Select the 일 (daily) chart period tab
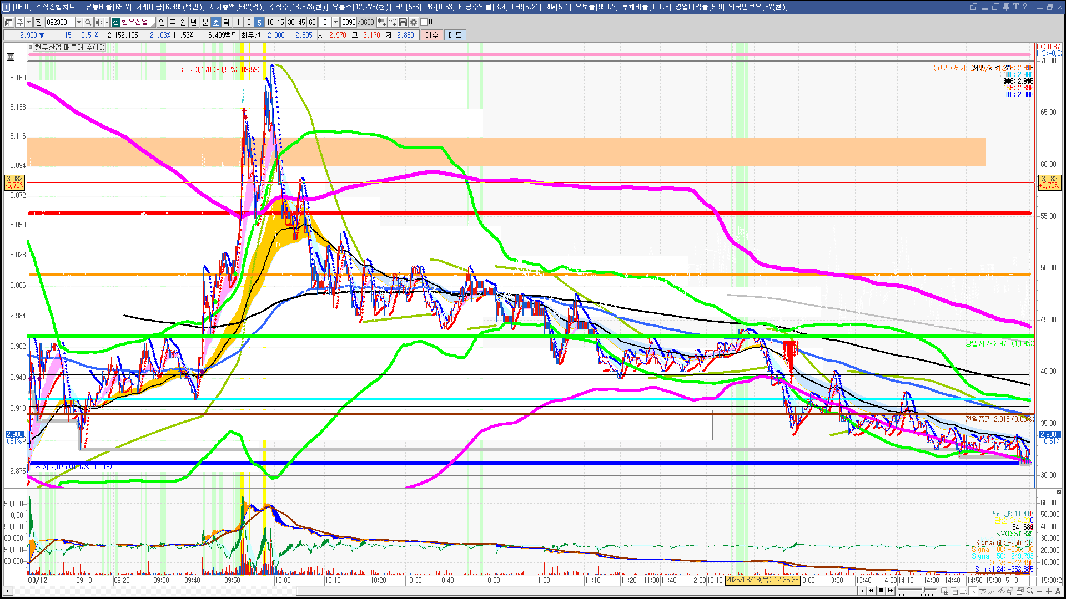 click(162, 22)
